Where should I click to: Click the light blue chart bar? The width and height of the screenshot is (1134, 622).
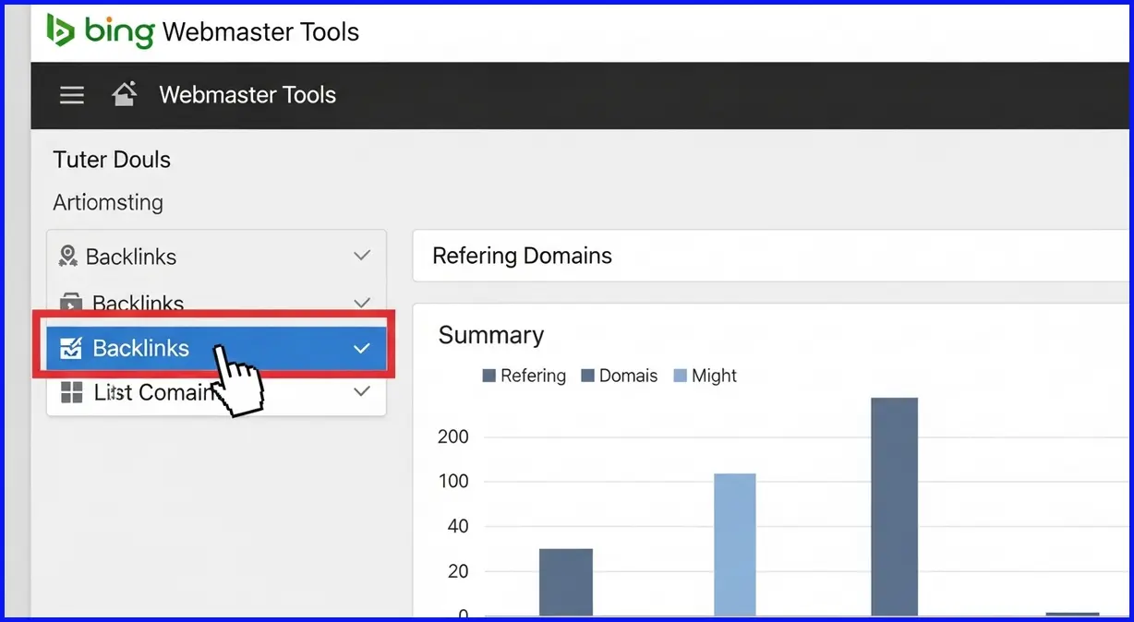tap(735, 544)
